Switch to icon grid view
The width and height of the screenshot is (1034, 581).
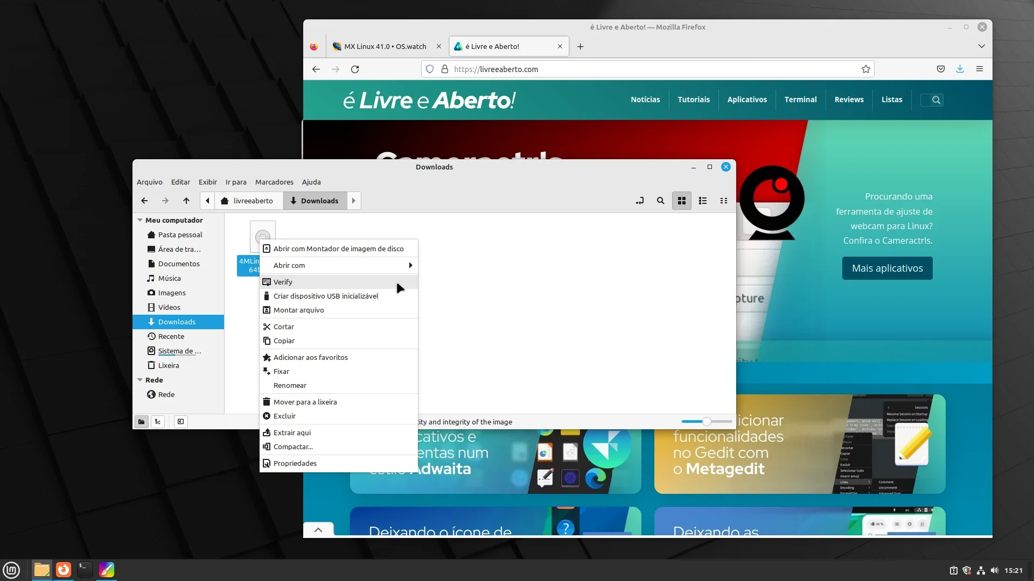pos(682,201)
